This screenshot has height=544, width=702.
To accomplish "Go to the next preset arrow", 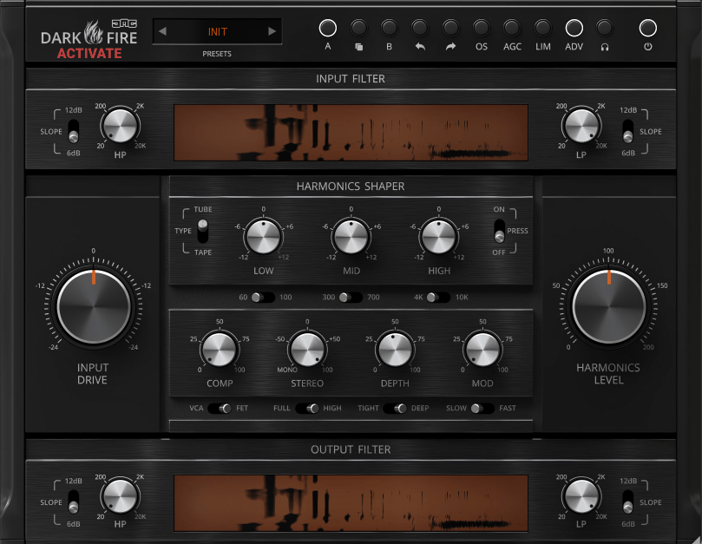I will (x=272, y=32).
